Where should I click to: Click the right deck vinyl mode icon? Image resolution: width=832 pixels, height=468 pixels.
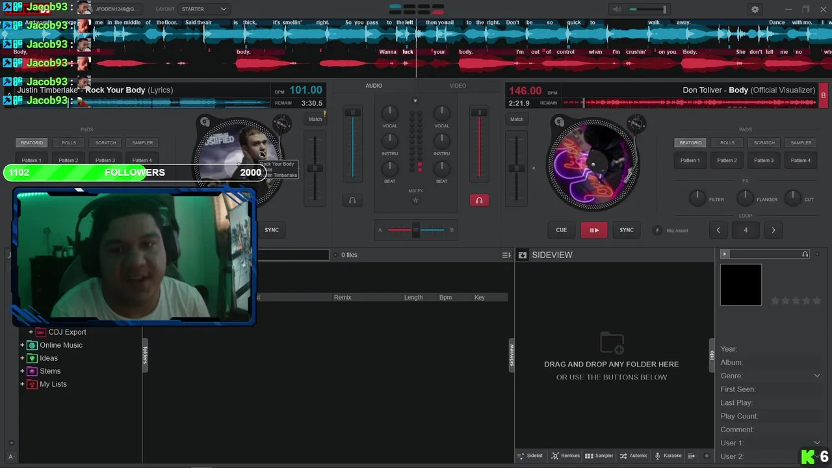(x=558, y=122)
